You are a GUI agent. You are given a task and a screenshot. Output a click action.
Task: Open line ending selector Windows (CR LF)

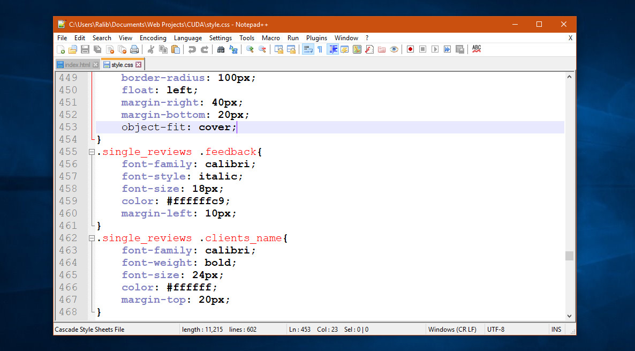(x=452, y=330)
